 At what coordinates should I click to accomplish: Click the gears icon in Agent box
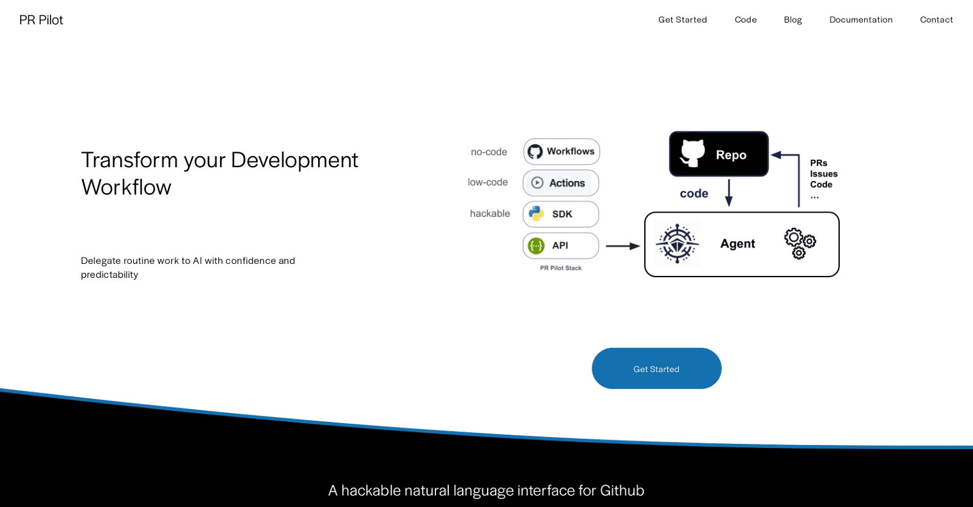click(x=800, y=243)
